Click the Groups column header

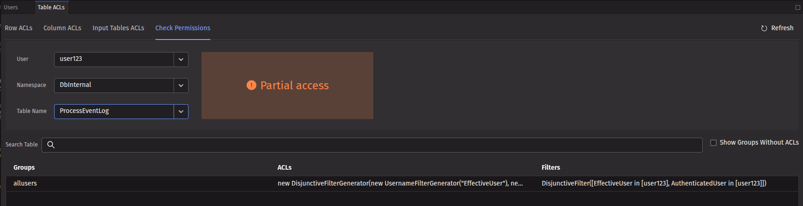pos(24,167)
